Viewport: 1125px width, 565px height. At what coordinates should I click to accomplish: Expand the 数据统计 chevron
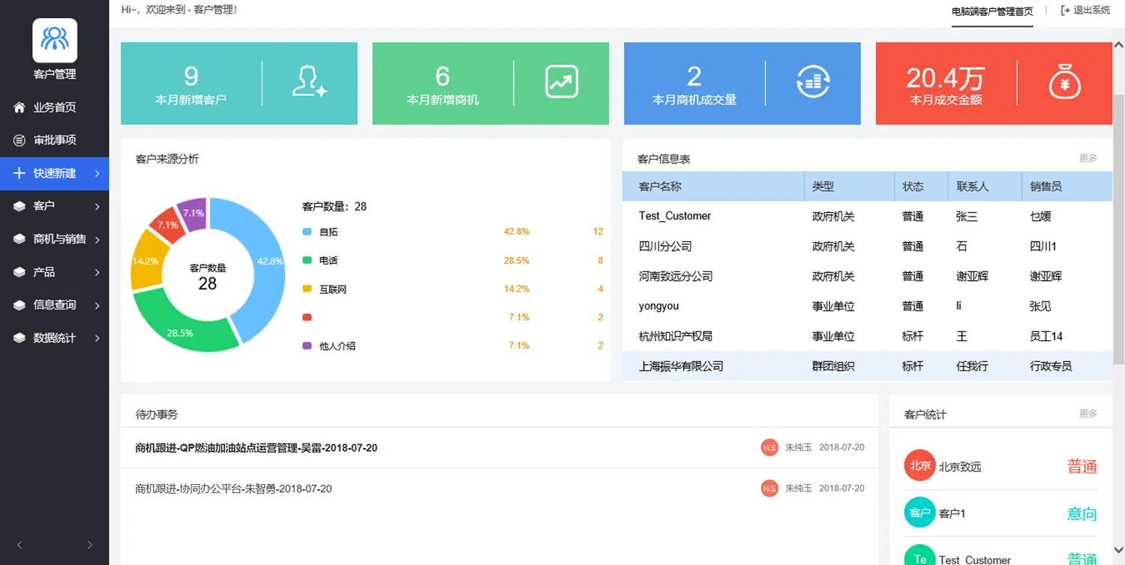(97, 339)
